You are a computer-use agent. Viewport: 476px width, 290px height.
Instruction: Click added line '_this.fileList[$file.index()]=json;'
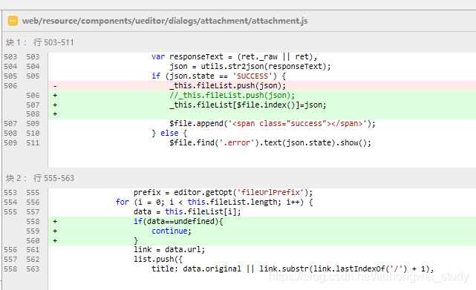coord(248,105)
